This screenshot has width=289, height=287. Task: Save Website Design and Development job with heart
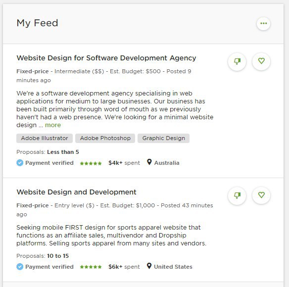261,195
